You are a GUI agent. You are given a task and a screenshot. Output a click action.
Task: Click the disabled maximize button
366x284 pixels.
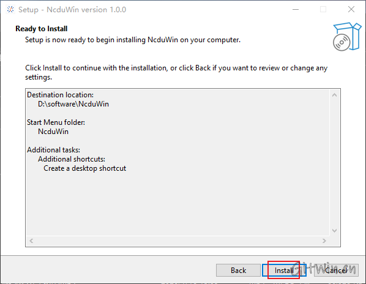(x=323, y=10)
